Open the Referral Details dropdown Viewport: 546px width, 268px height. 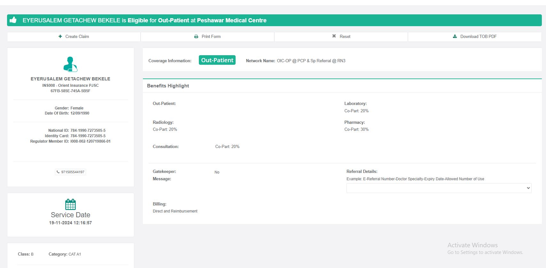coord(439,188)
